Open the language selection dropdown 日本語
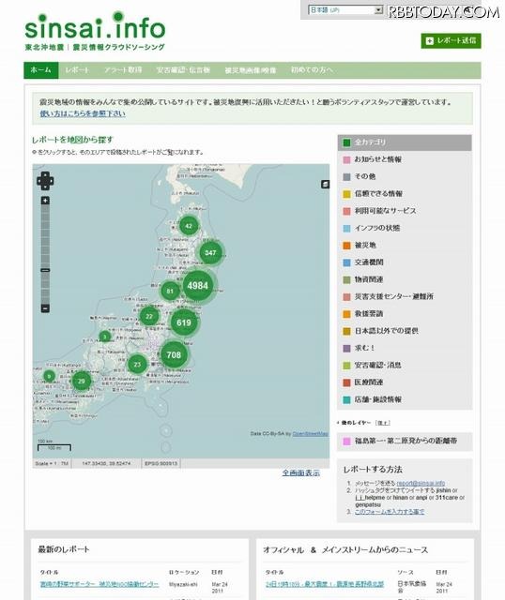 pyautogui.click(x=345, y=10)
